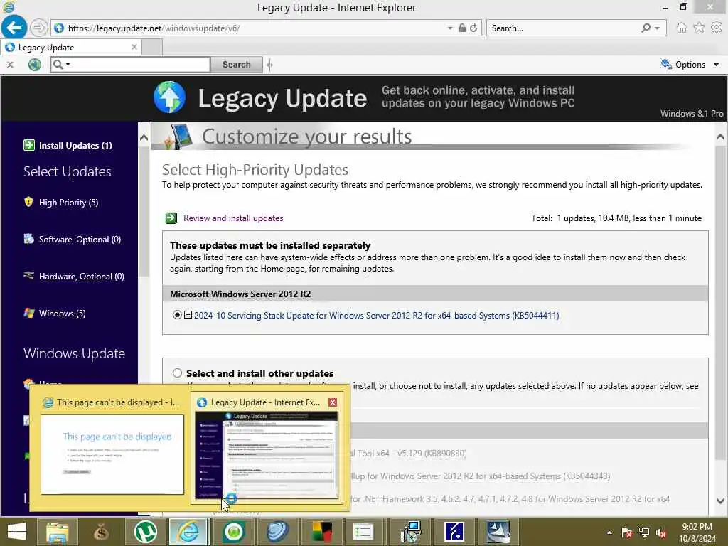Open Windows (5) category
Screen dimensions: 728x546
(x=63, y=314)
